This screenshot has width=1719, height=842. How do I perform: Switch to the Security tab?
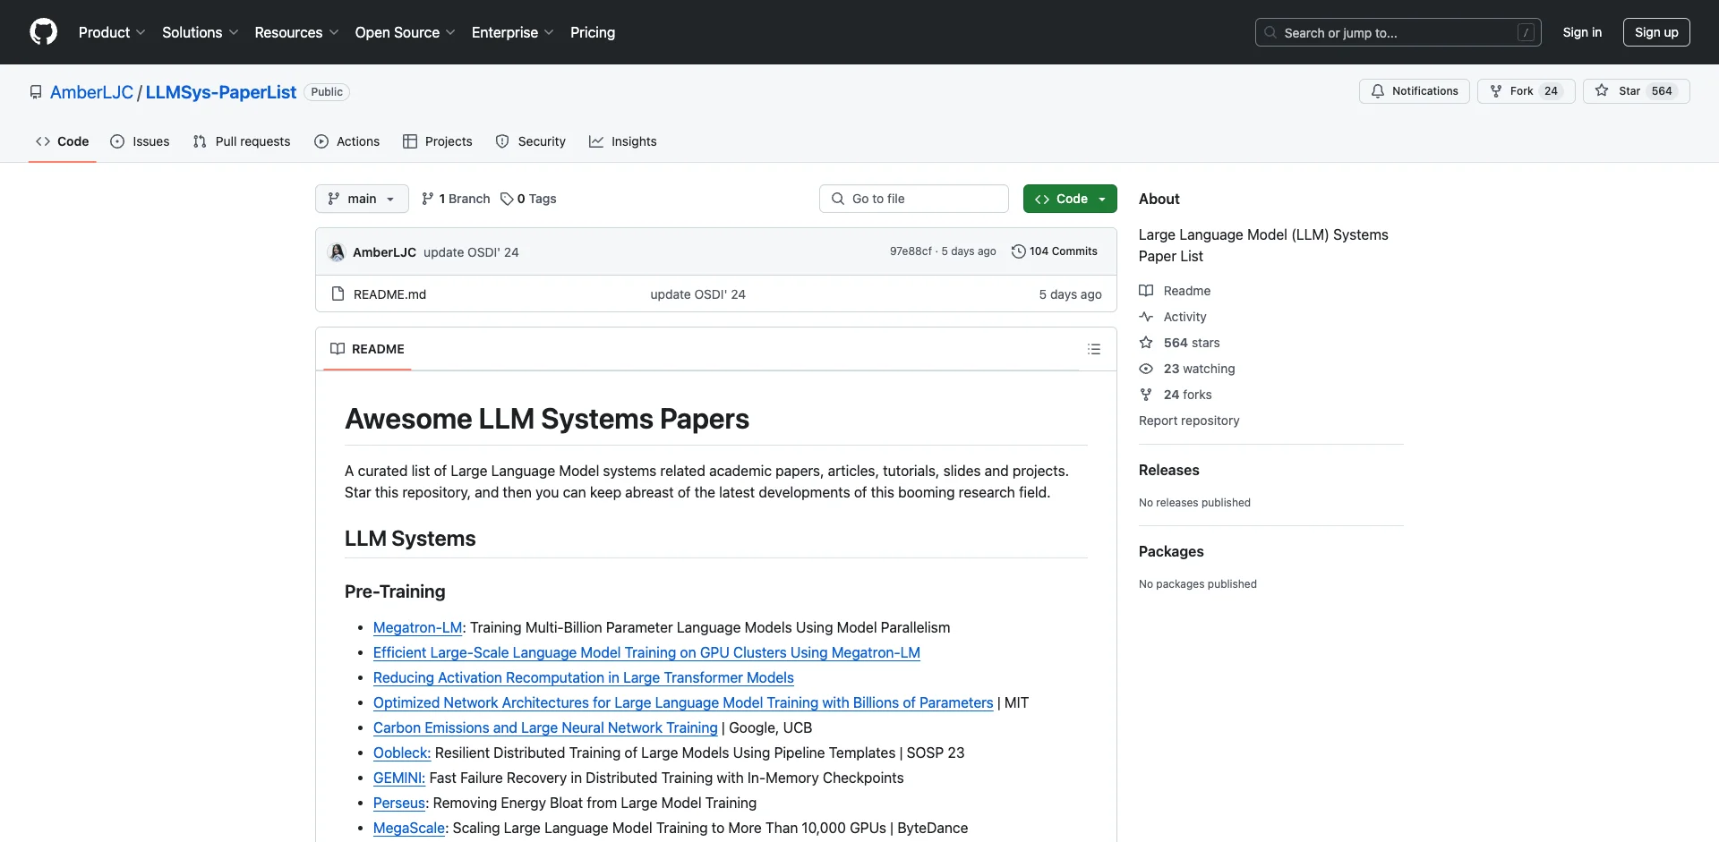point(531,141)
